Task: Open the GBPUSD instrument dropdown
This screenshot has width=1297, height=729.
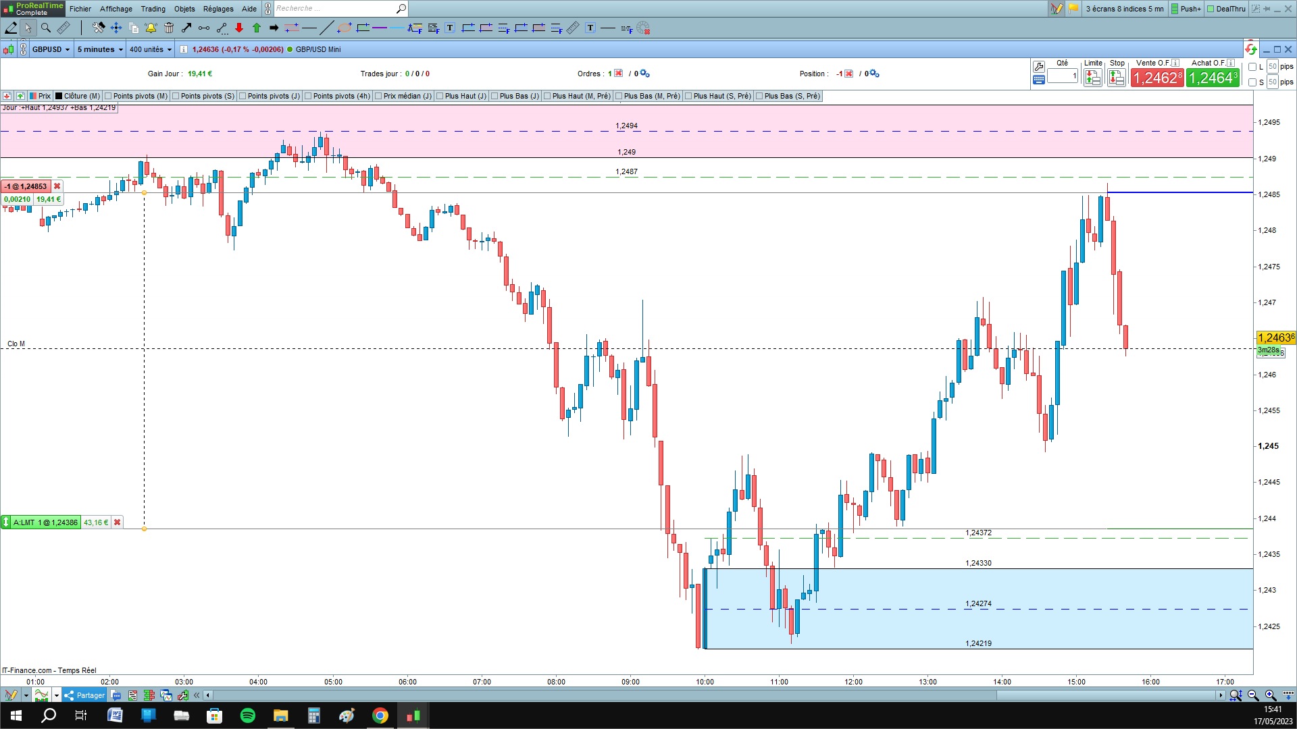Action: (51, 49)
